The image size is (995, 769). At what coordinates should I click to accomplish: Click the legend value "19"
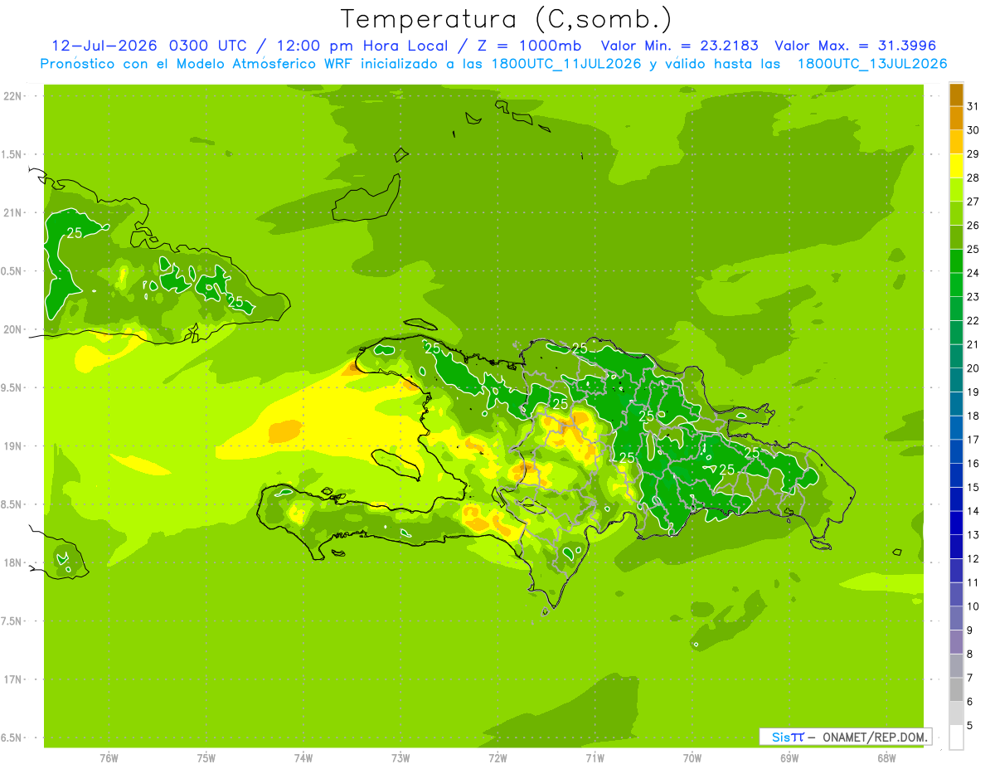[973, 392]
